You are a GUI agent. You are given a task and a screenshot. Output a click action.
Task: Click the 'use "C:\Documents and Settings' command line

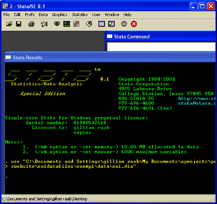pos(110,162)
